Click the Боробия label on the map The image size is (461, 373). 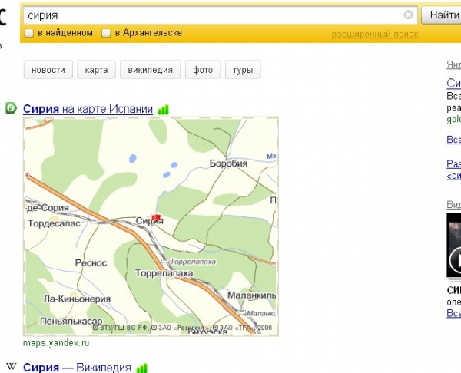228,163
